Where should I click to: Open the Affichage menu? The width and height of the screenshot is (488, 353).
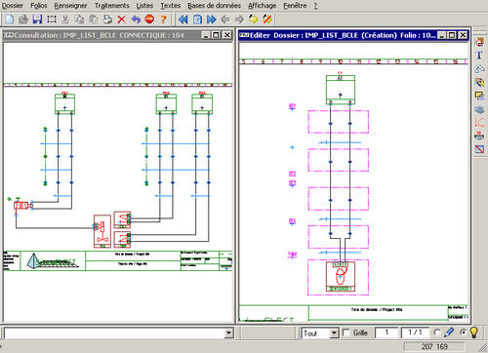tap(263, 6)
